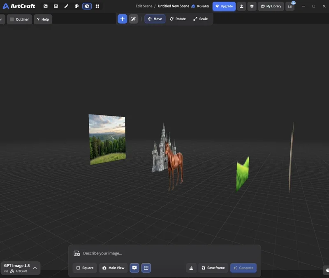This screenshot has width=329, height=278.
Task: Open settings gear icon
Action: 252,6
